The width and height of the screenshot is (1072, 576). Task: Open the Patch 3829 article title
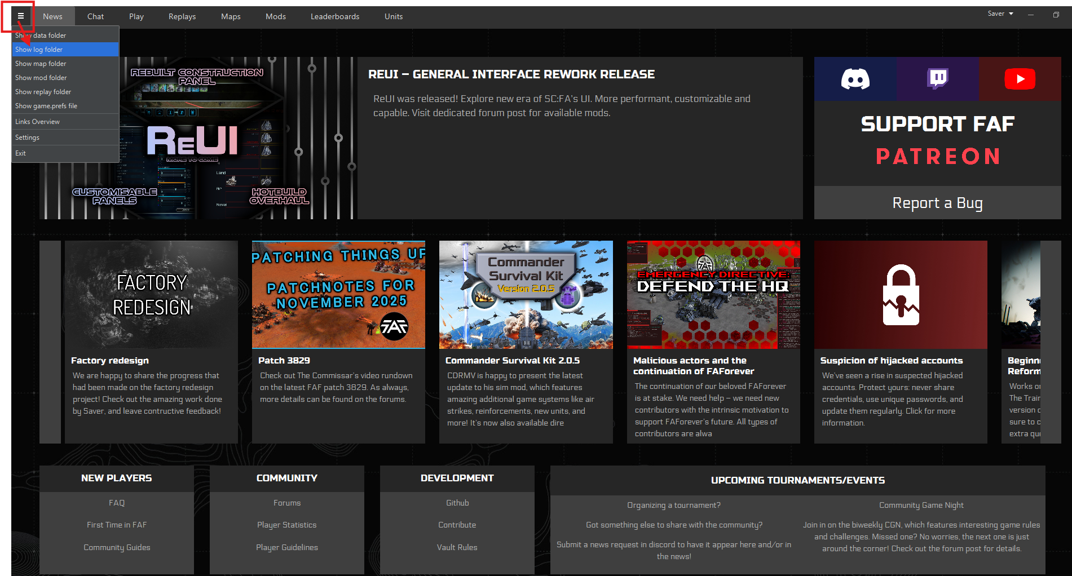tap(284, 361)
